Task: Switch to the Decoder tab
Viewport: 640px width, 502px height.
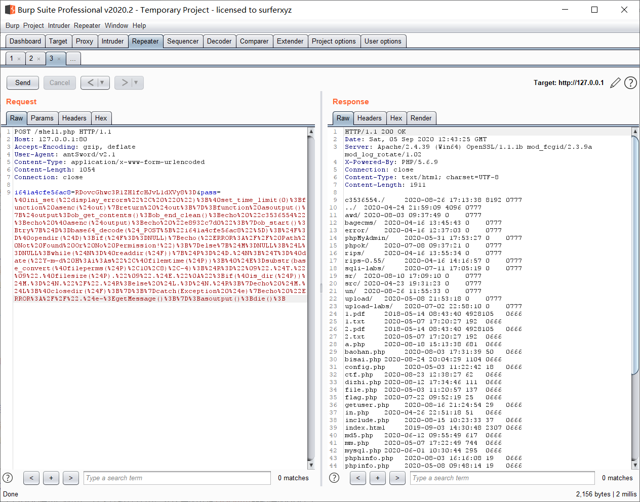Action: 219,41
